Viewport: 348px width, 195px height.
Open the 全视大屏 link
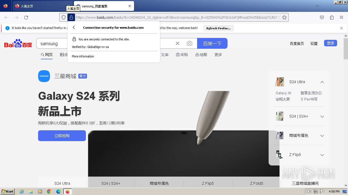point(283,99)
